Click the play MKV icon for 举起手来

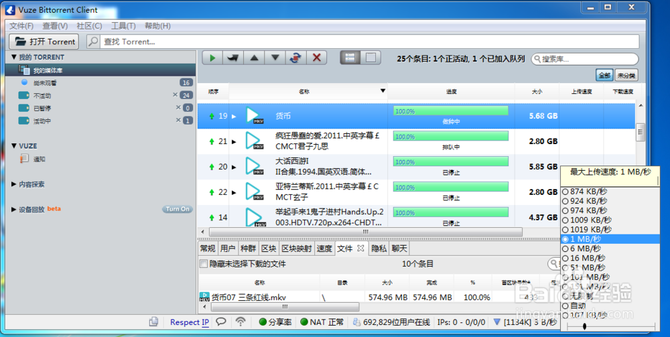point(255,217)
